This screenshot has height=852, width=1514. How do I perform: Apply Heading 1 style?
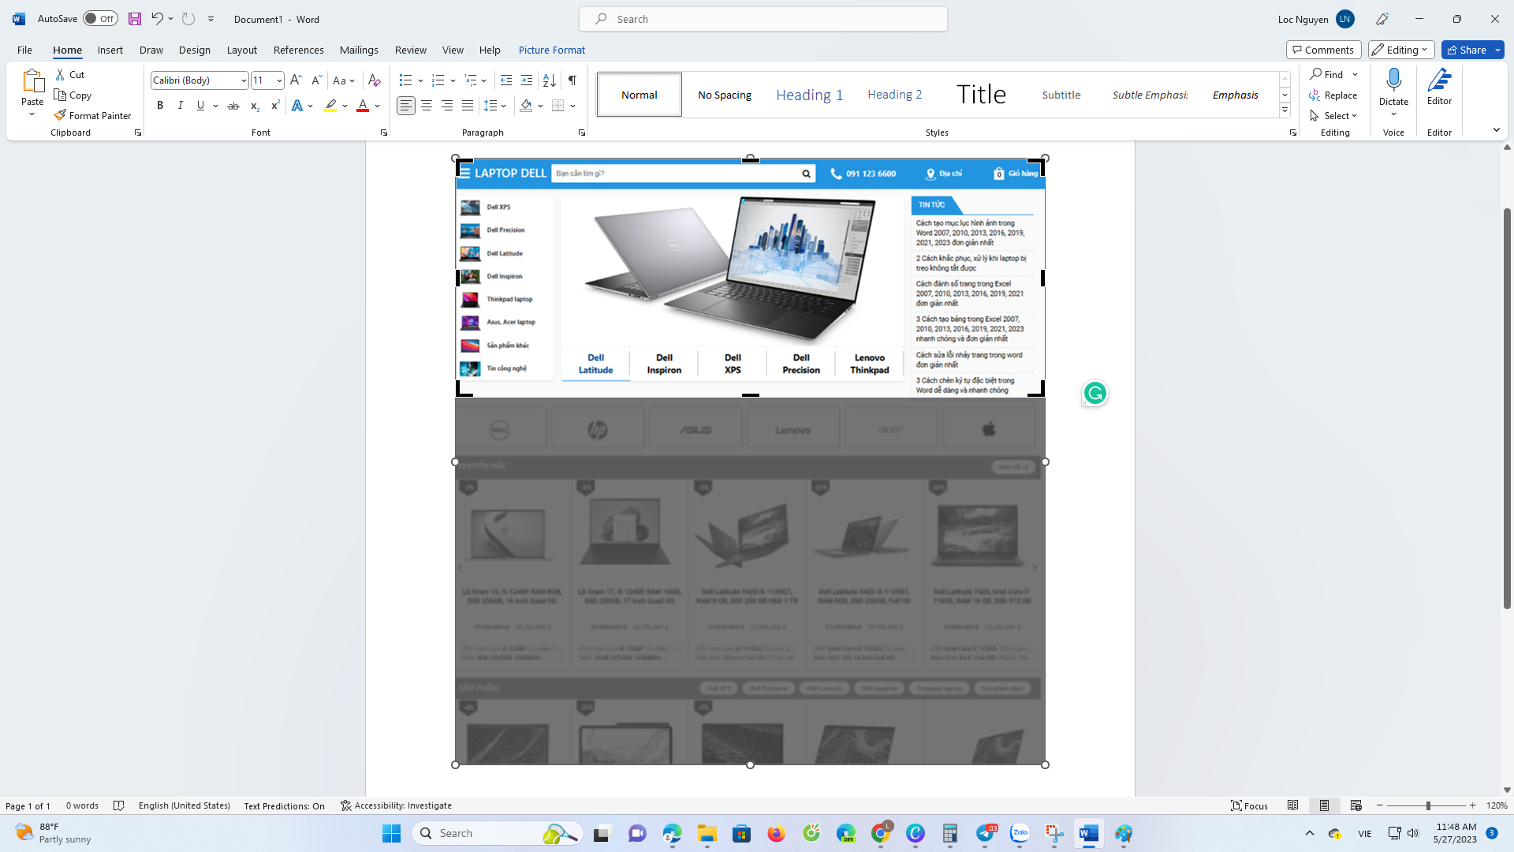(810, 95)
